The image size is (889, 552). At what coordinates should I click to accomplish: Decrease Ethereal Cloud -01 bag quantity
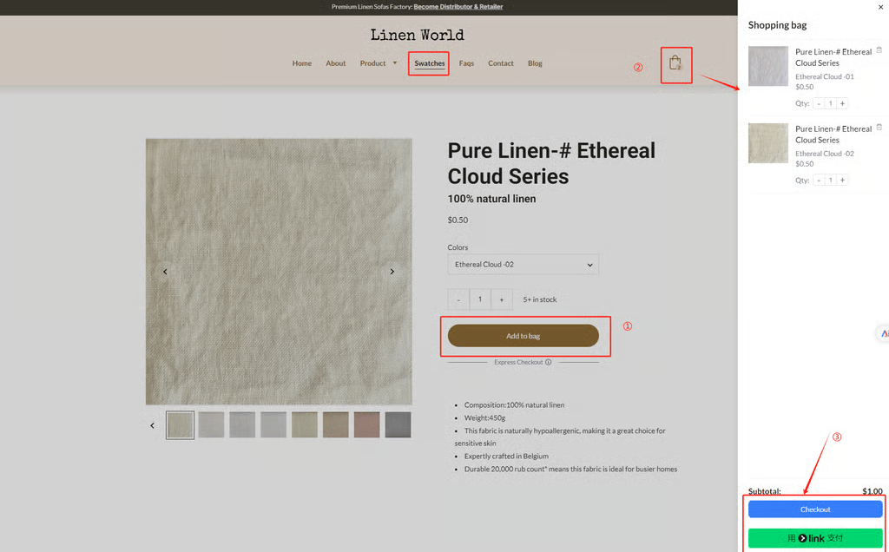819,103
